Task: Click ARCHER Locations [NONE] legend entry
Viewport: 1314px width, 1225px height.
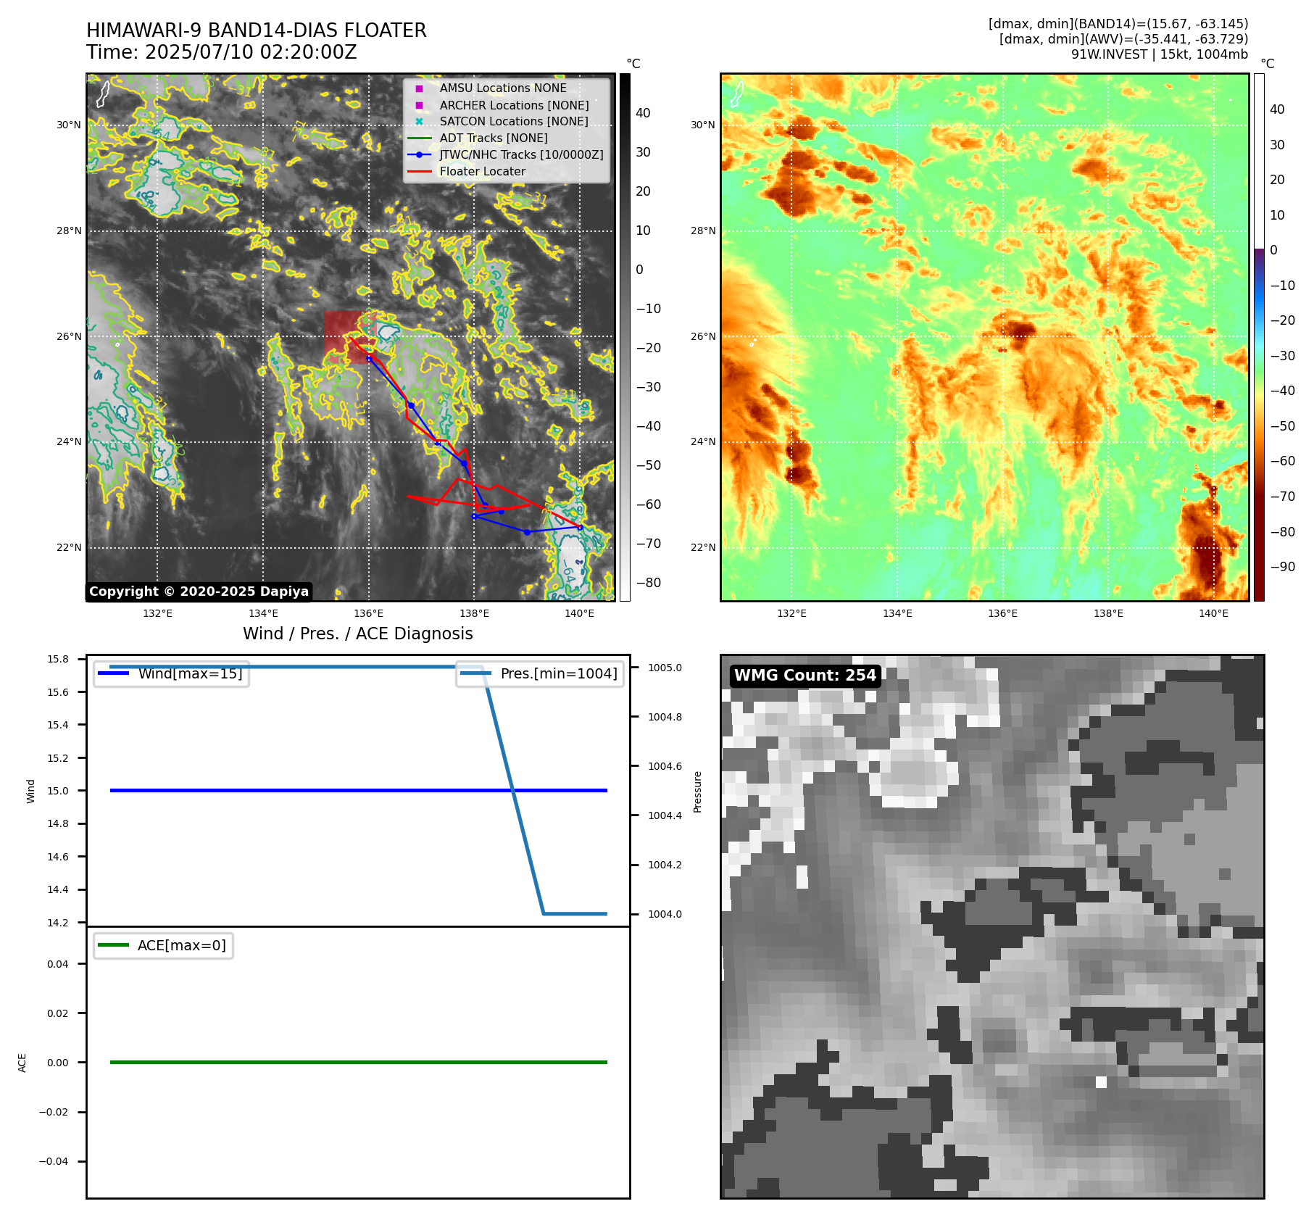Action: click(515, 105)
